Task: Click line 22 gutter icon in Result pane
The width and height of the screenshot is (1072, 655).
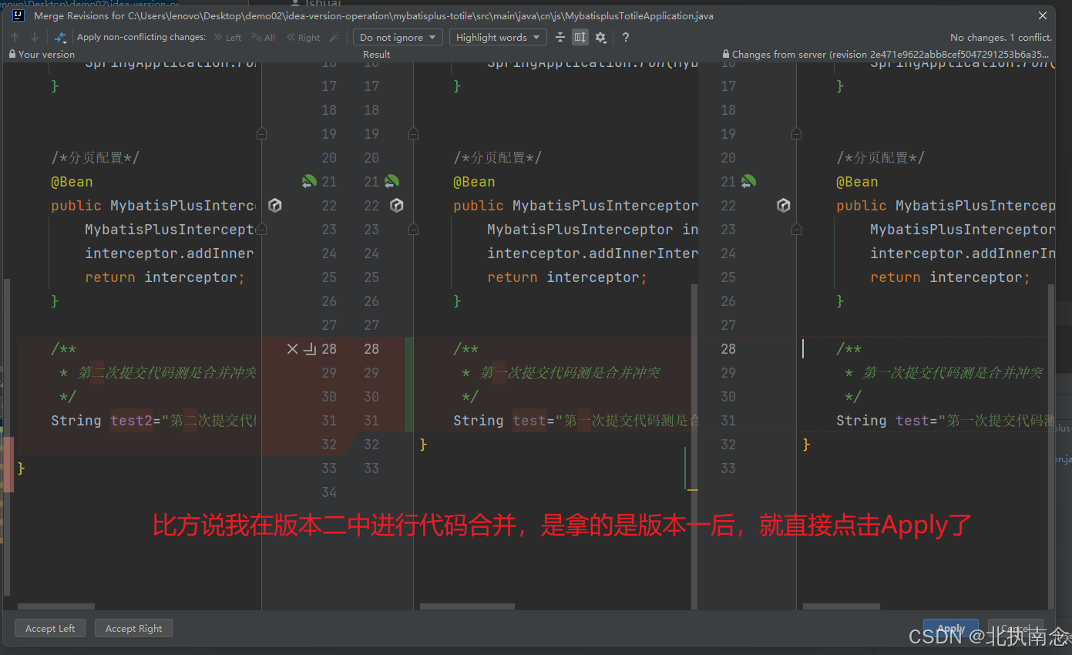Action: [x=397, y=206]
